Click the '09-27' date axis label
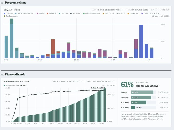174x130 pixels. coord(113,60)
